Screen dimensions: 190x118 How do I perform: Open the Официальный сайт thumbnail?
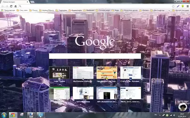107,73
